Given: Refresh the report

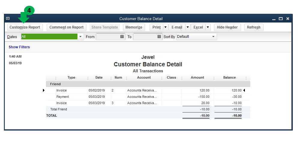Looking at the screenshot, I should coord(254,27).
